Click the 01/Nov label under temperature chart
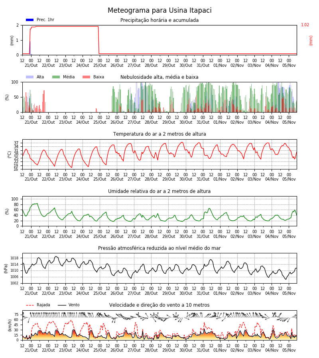Image resolution: width=319 pixels, height=358 pixels. click(220, 179)
